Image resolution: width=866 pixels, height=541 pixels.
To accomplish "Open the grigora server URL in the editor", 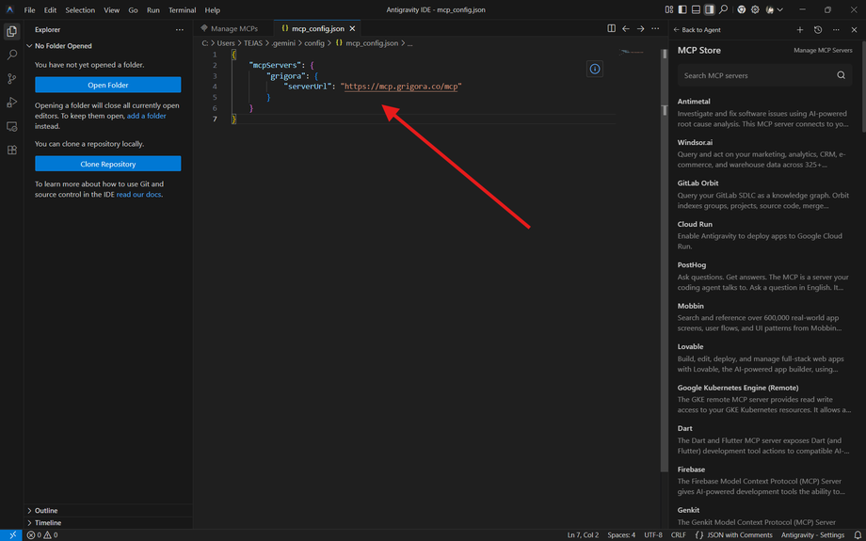I will click(402, 87).
